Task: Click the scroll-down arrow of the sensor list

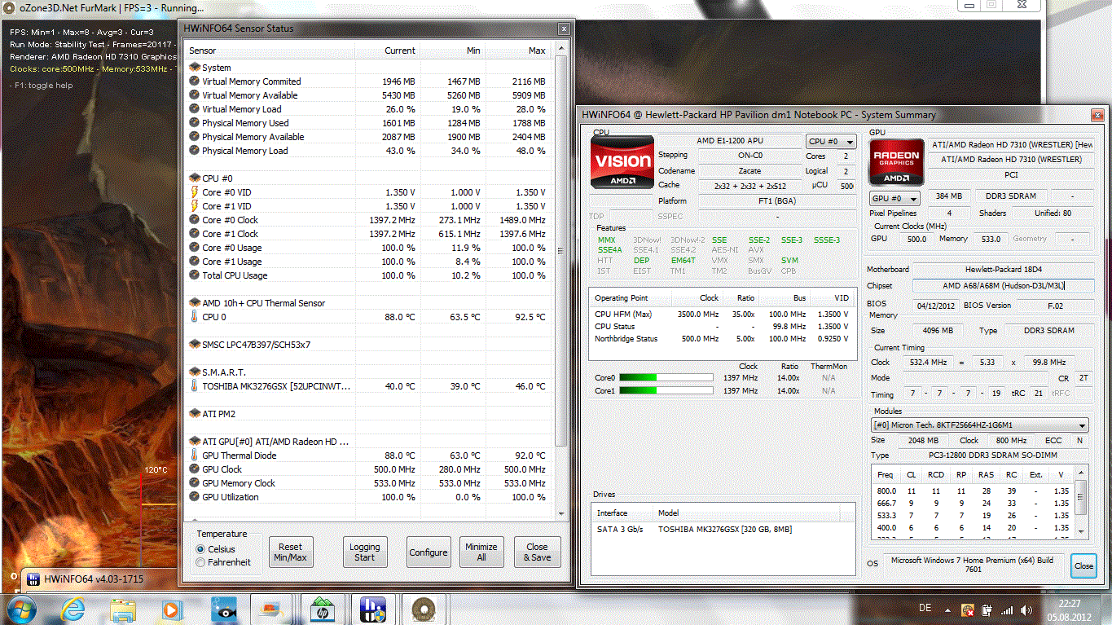Action: click(x=560, y=513)
